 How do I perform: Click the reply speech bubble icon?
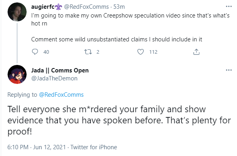coord(35,52)
